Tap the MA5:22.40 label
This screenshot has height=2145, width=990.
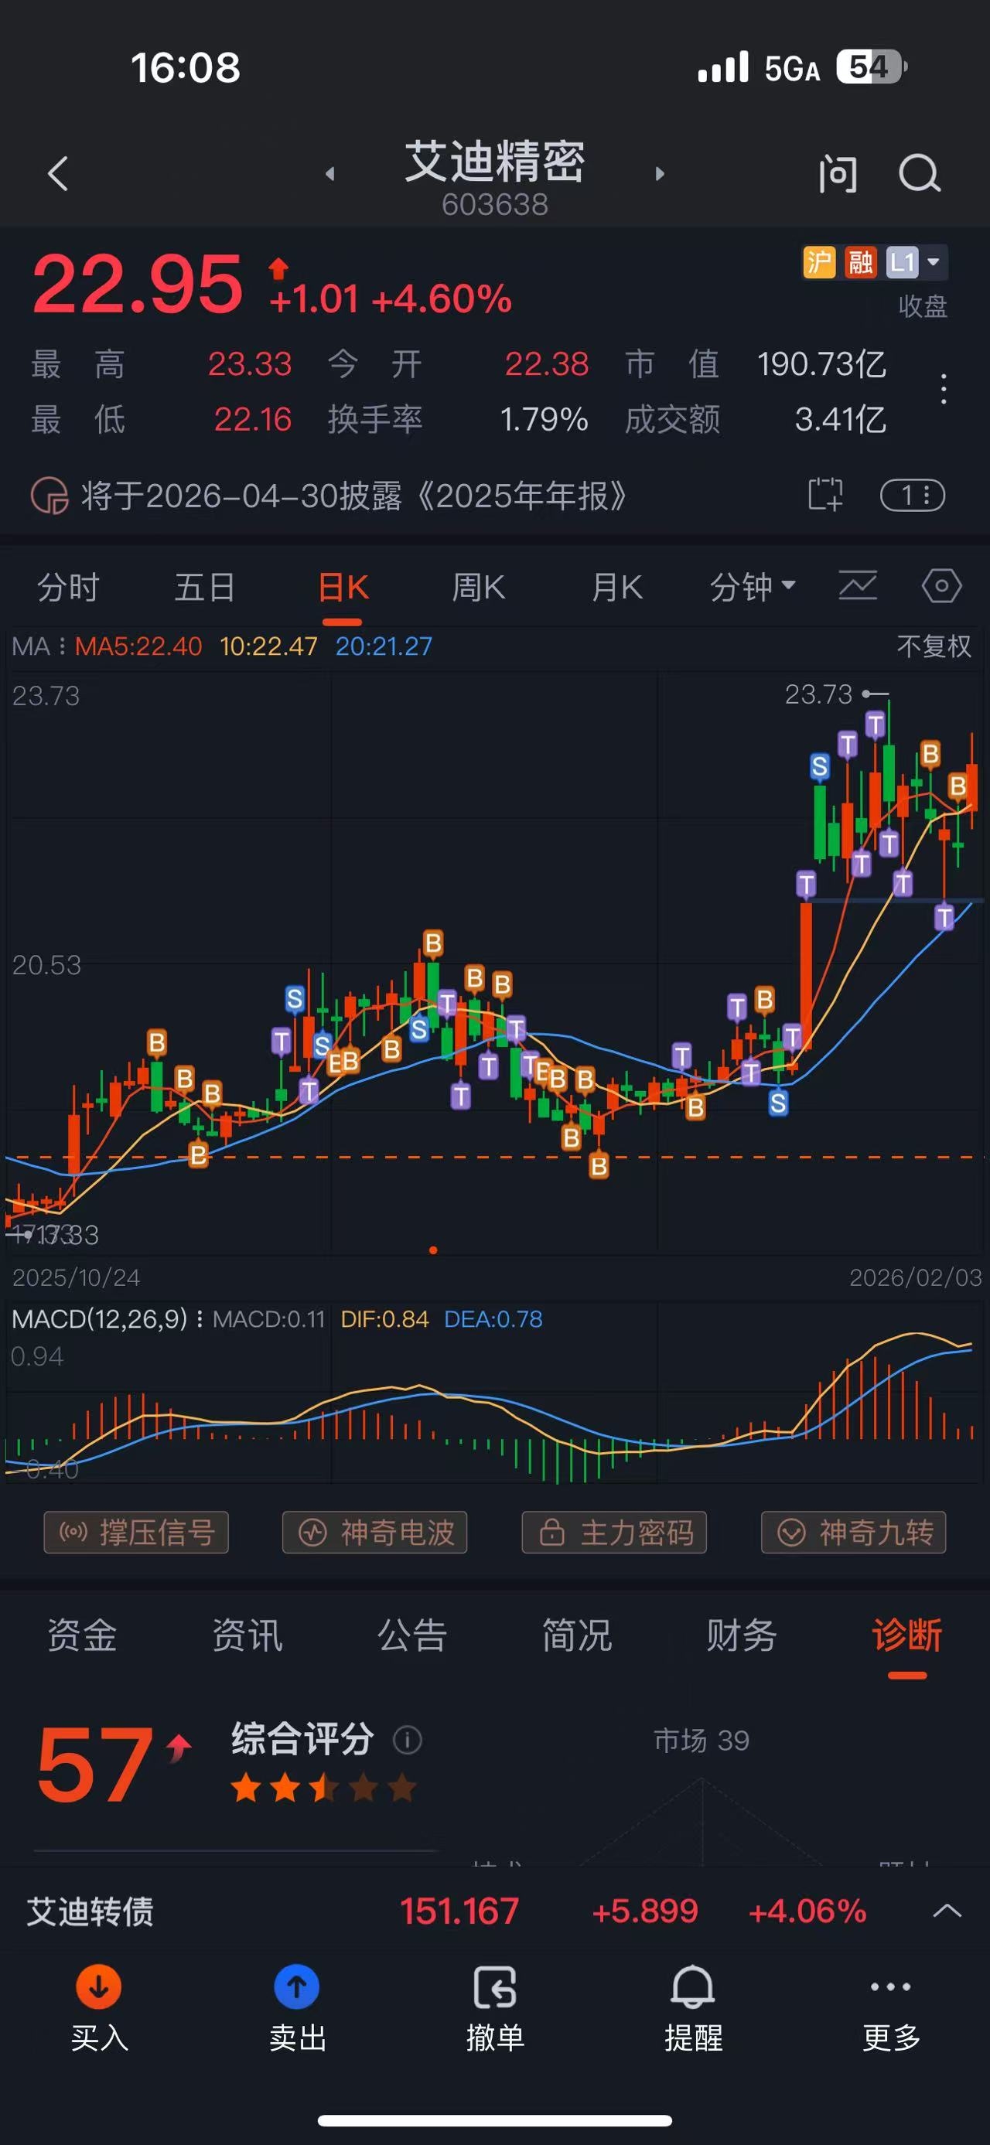coord(138,647)
